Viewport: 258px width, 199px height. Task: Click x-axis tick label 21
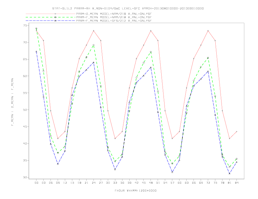[86, 183]
